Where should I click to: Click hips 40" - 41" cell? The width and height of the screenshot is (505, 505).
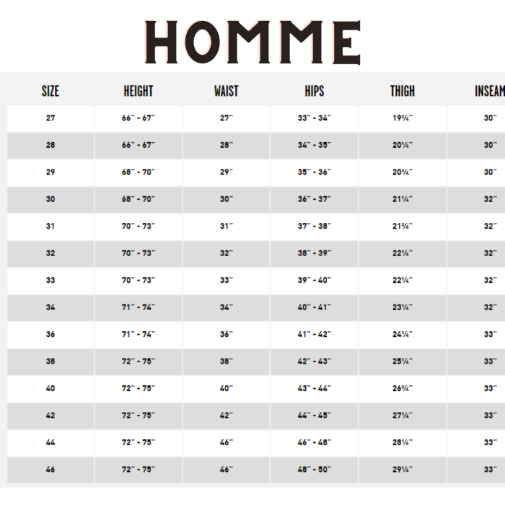coord(315,308)
